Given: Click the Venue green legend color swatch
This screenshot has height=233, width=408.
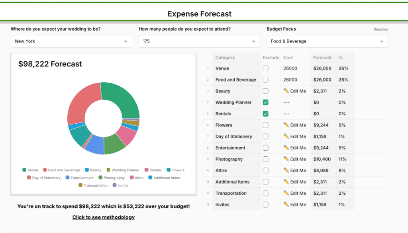Looking at the screenshot, I should 25,170.
